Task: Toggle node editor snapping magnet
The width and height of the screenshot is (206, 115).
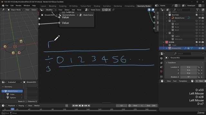Action: coord(149,10)
